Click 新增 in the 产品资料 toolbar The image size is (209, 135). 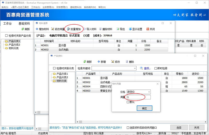pyautogui.click(x=102, y=62)
